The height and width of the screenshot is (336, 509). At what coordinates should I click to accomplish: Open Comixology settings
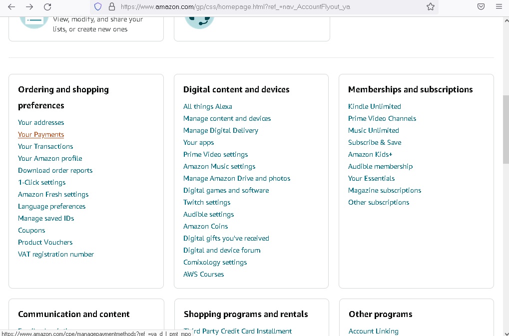pos(215,263)
